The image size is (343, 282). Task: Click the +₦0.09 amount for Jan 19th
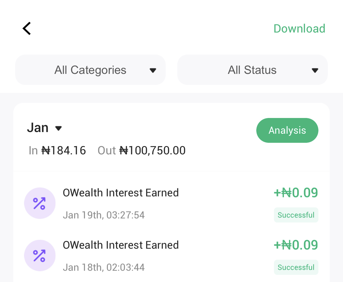[x=295, y=193]
